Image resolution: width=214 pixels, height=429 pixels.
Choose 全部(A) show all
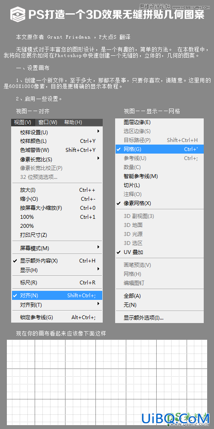coord(160,296)
